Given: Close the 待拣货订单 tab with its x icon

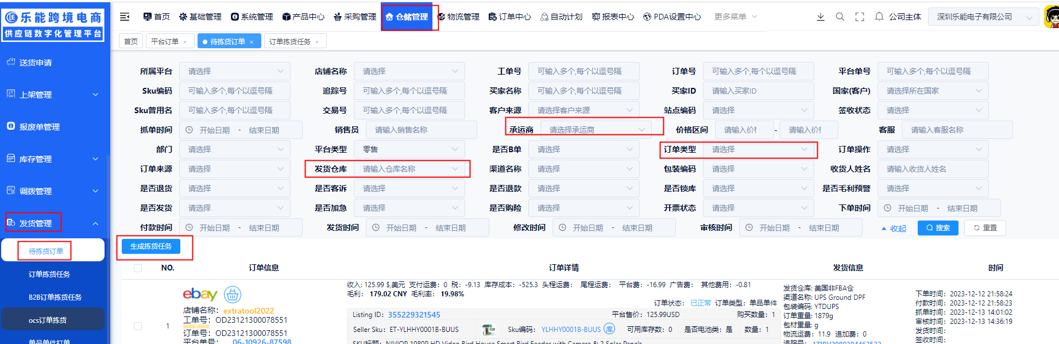Looking at the screenshot, I should pyautogui.click(x=252, y=42).
